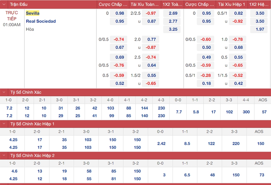This screenshot has height=185, width=271.
Task: Select first-half draw odds 1.97
Action: (x=260, y=29)
